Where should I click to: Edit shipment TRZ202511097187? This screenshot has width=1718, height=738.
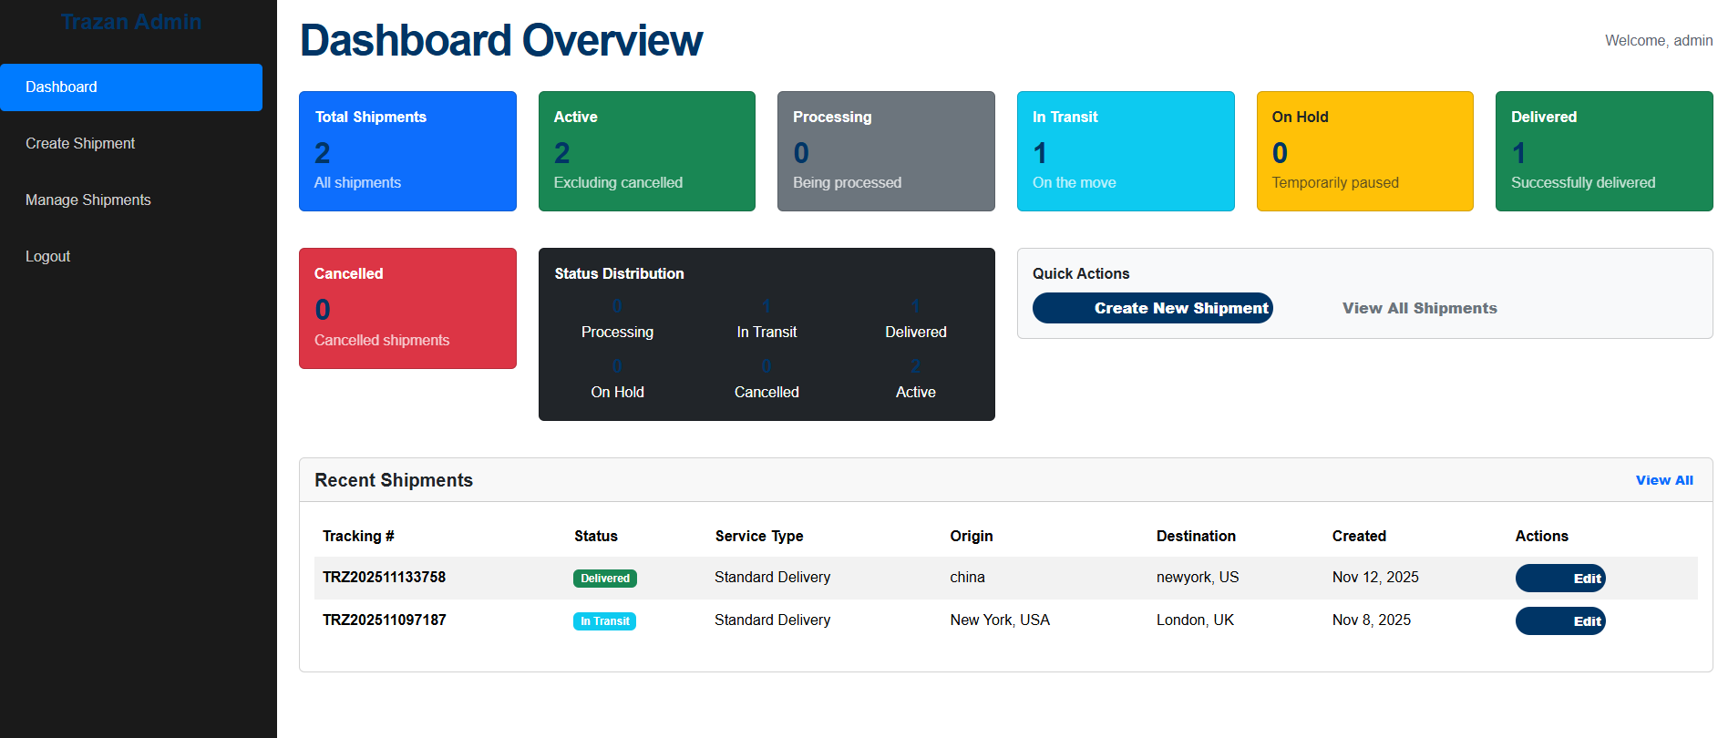pos(1559,621)
